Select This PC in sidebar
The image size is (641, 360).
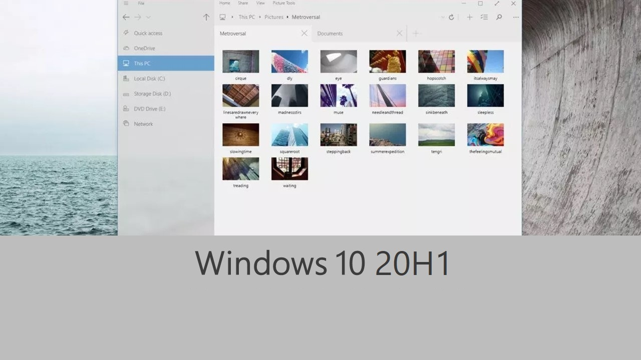pyautogui.click(x=166, y=63)
